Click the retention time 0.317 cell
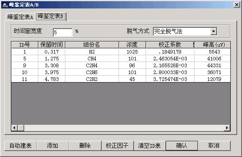This screenshot has height=157, width=242. (52, 52)
